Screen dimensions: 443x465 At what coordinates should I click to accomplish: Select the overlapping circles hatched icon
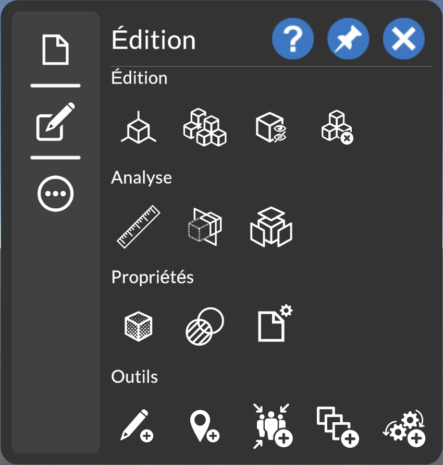tap(205, 326)
